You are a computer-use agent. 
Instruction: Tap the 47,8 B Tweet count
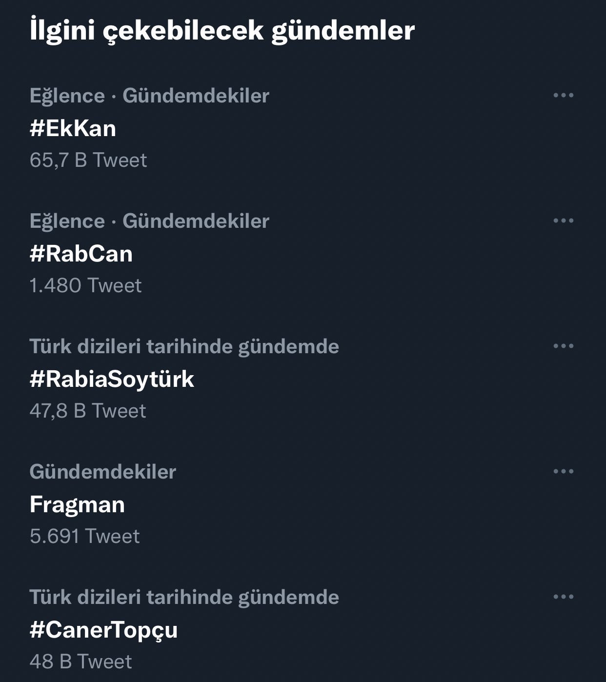click(x=88, y=411)
